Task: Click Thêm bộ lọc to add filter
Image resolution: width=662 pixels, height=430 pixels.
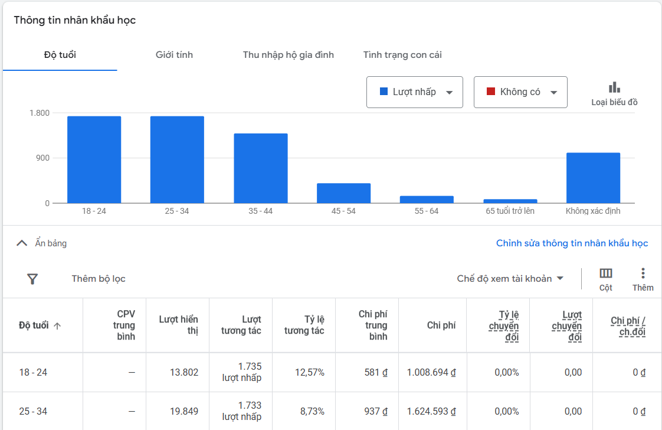Action: click(x=99, y=279)
